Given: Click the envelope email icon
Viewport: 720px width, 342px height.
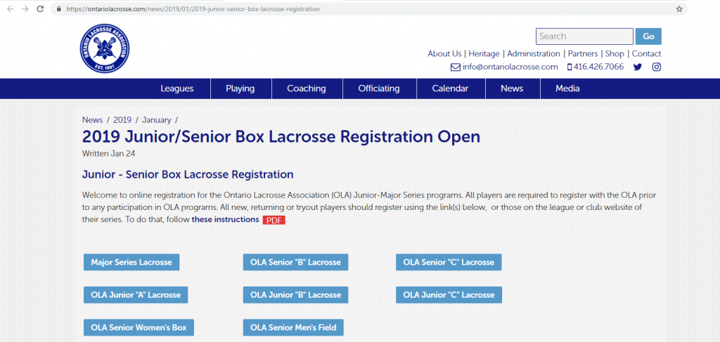Looking at the screenshot, I should 456,67.
